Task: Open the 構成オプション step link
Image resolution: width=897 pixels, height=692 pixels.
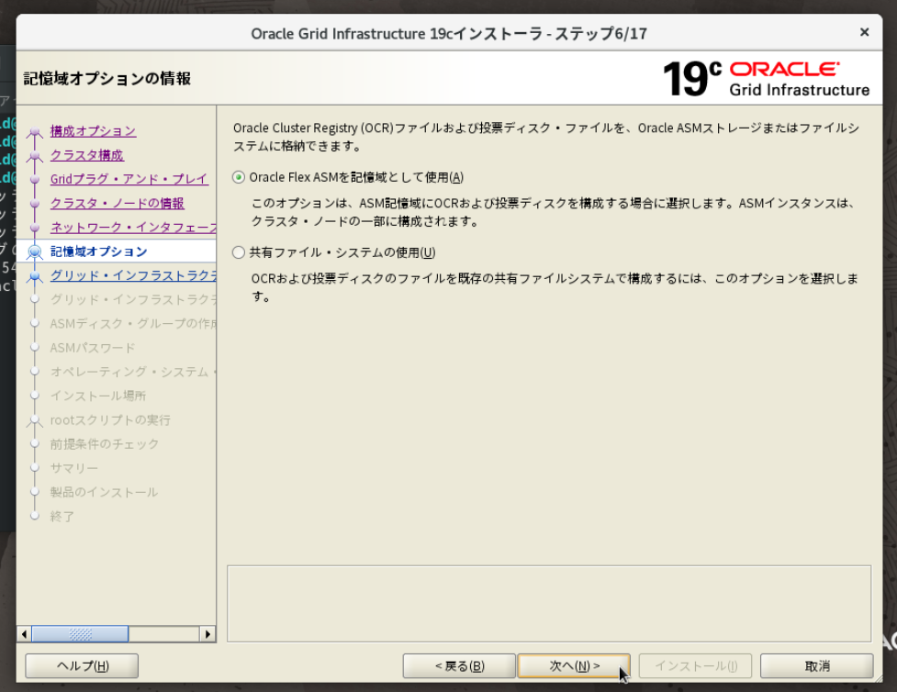Action: (93, 131)
